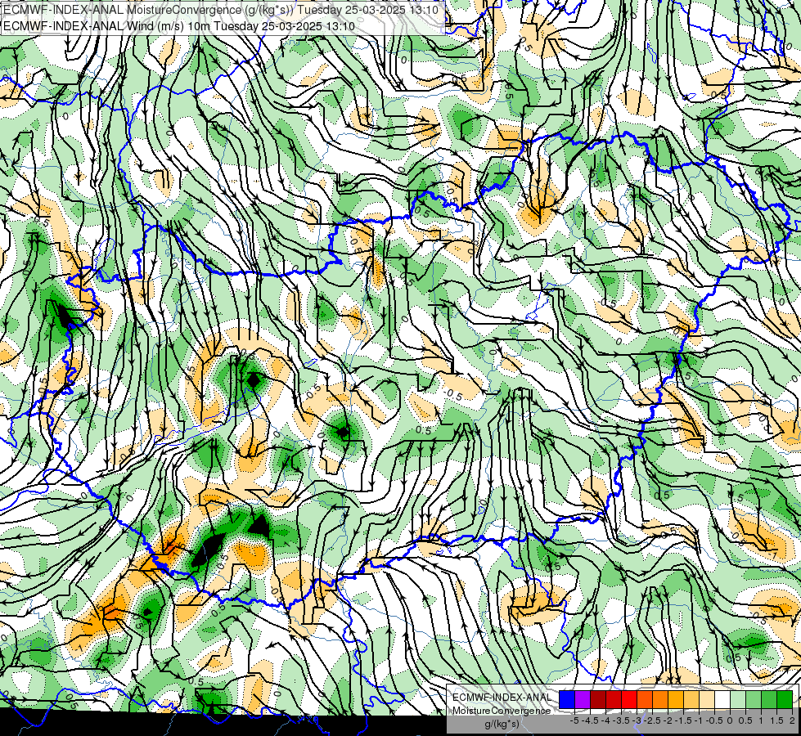This screenshot has height=736, width=801.
Task: Pick the bright red swatch left of -3
Action: click(629, 700)
